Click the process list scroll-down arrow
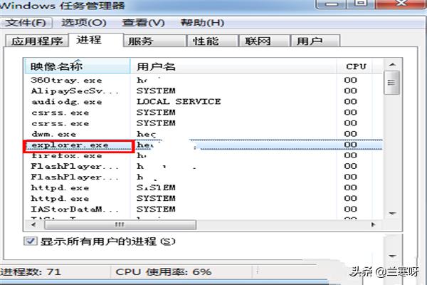Screen dimensions: 427x285 tap(391, 212)
